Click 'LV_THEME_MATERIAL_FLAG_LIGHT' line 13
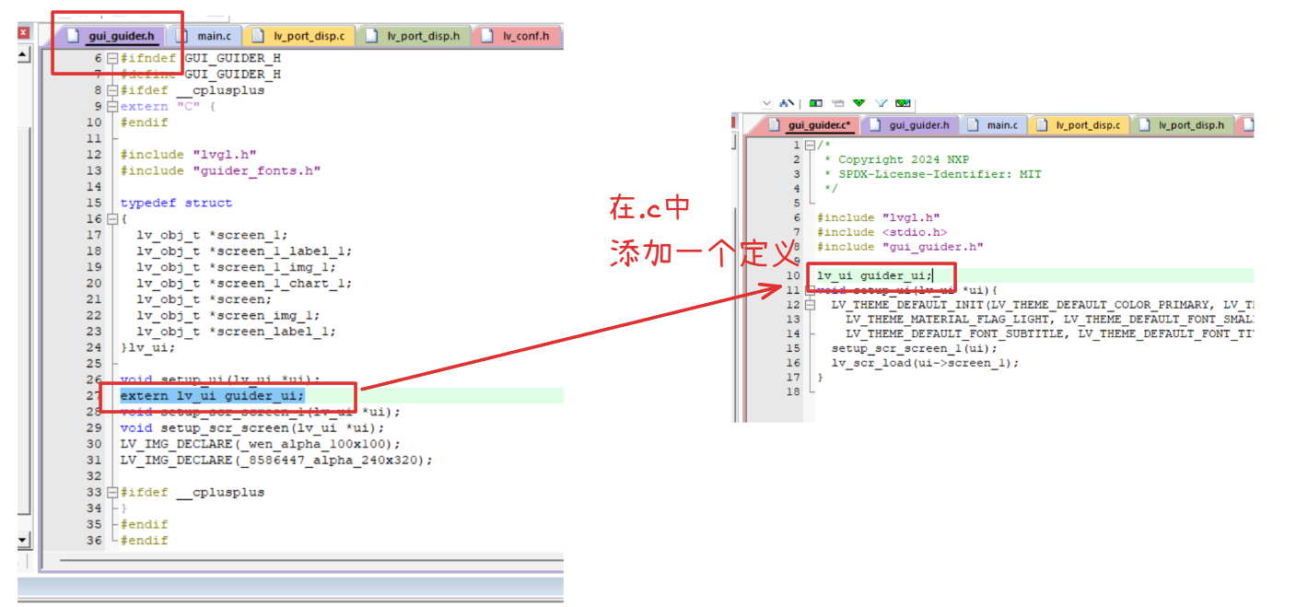 (948, 319)
